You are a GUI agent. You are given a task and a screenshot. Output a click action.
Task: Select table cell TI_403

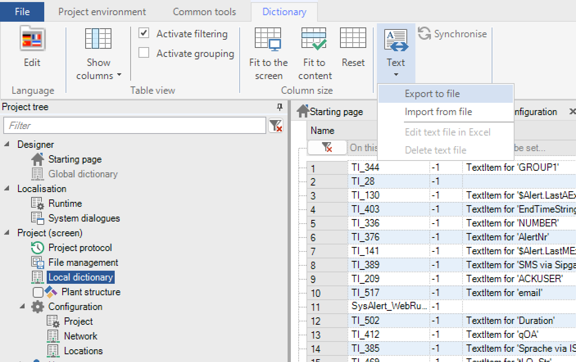click(x=389, y=209)
